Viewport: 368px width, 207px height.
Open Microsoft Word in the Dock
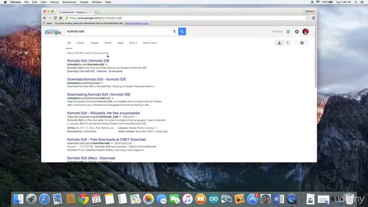tap(278, 199)
